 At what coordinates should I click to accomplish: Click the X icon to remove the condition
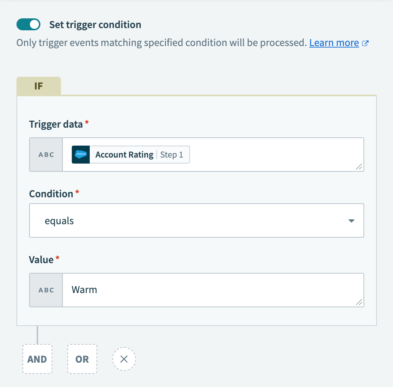[124, 359]
